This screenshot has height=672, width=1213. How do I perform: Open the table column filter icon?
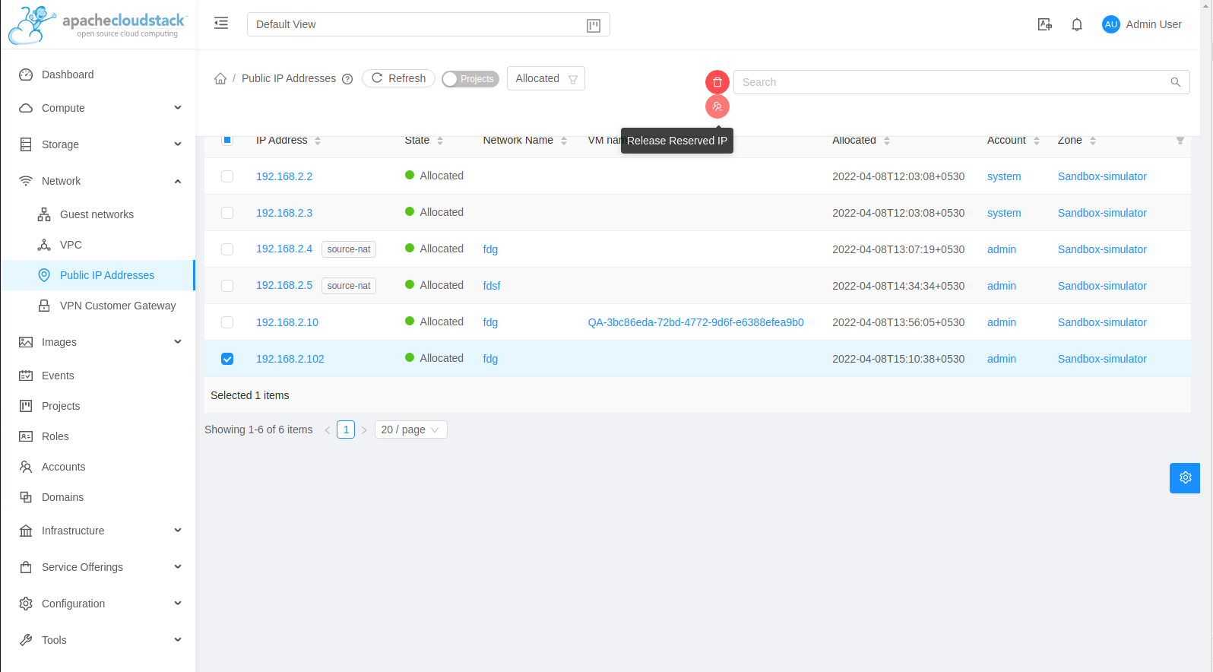1180,141
